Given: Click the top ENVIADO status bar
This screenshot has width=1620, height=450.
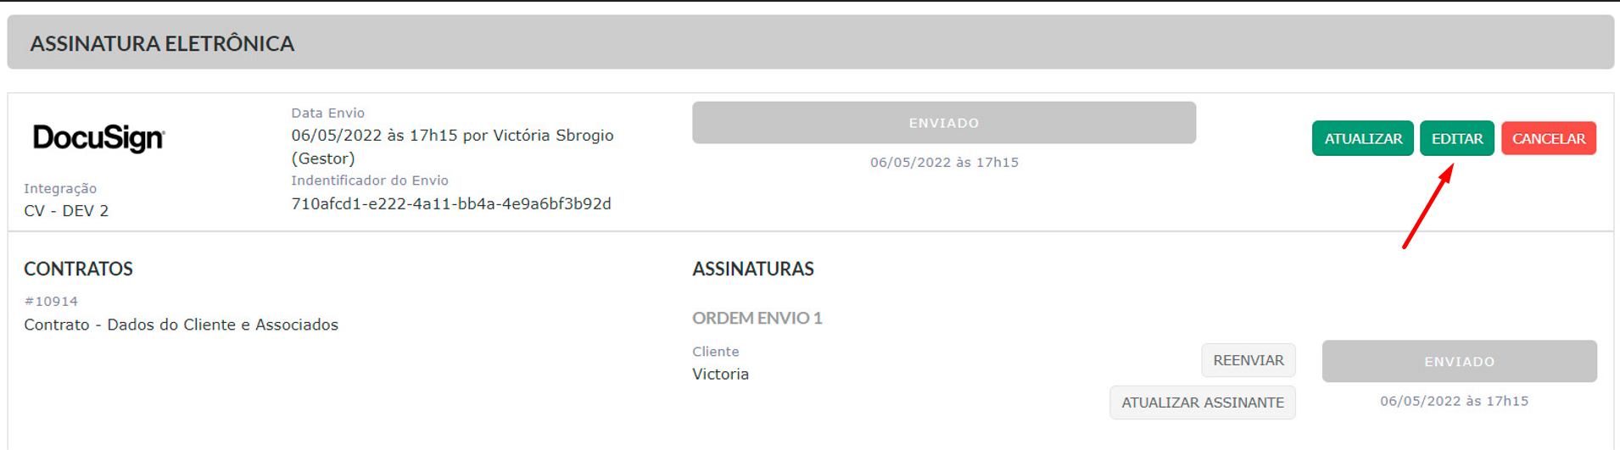Looking at the screenshot, I should click(944, 123).
